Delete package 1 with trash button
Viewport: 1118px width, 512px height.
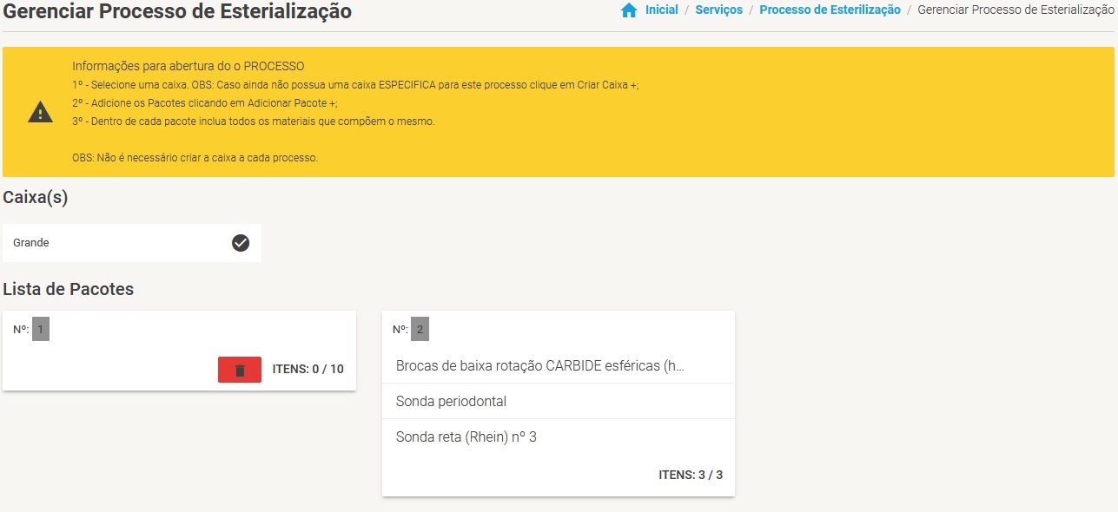[240, 370]
